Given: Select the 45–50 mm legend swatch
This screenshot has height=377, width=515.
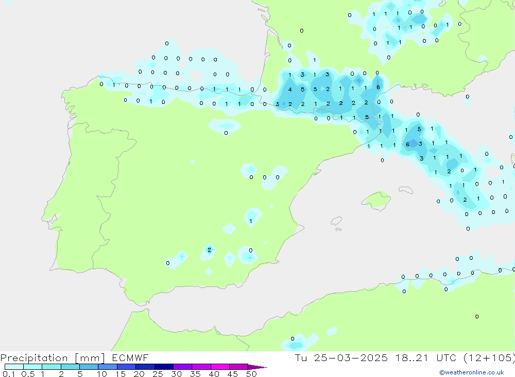Looking at the screenshot, I should click(x=238, y=367).
